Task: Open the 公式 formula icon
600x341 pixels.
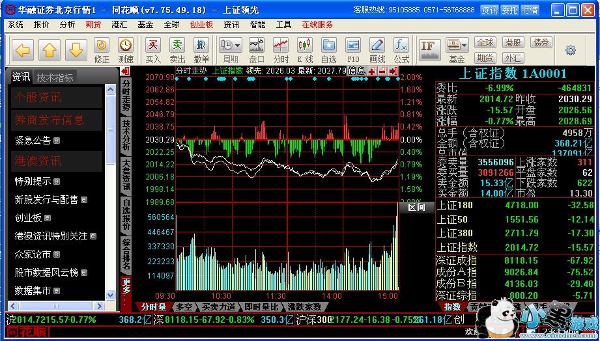Action: tap(401, 51)
